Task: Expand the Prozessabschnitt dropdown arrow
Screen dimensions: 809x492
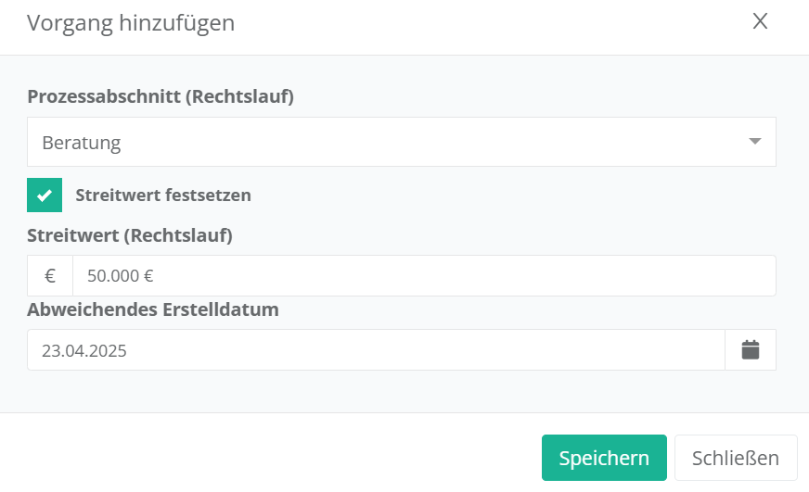Action: (755, 142)
